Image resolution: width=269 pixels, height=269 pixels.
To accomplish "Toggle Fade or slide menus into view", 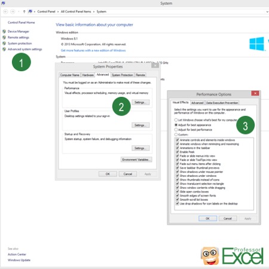I will click(x=178, y=156).
